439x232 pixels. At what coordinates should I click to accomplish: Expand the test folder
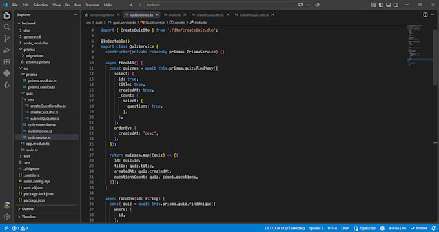pos(26,156)
